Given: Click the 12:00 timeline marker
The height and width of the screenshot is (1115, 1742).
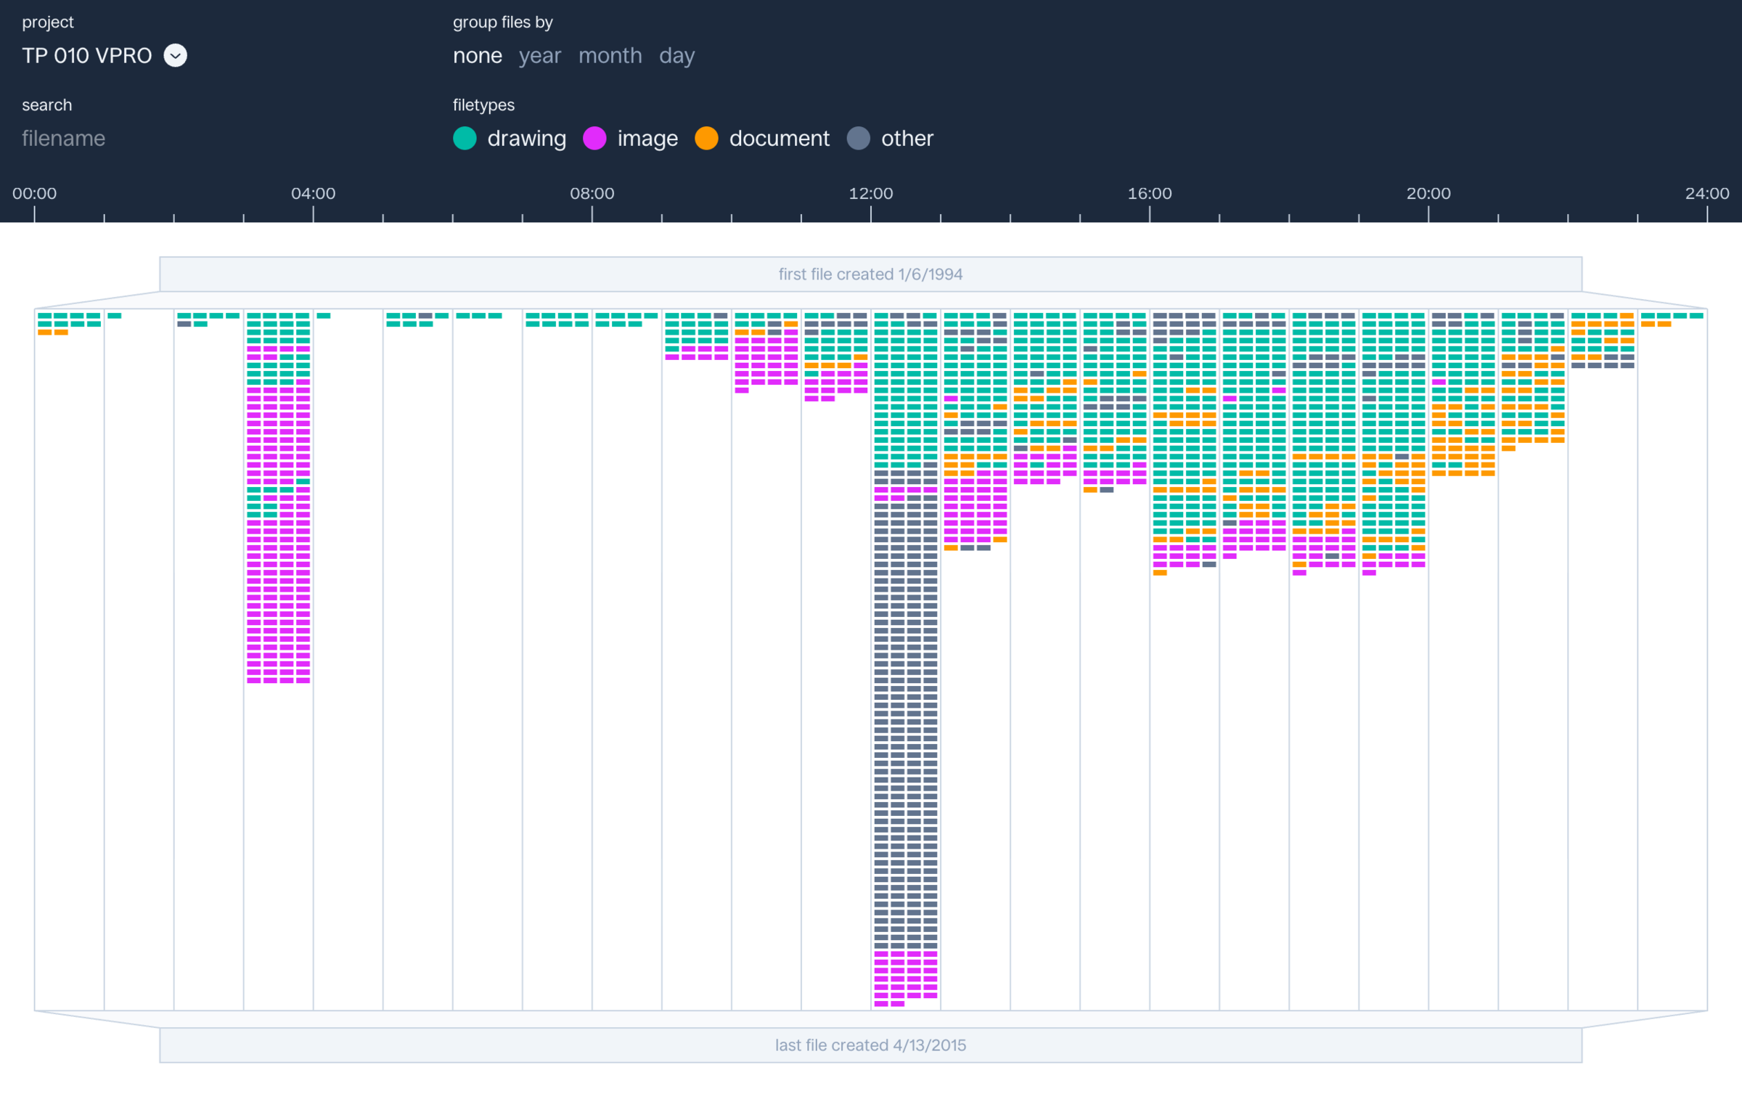Looking at the screenshot, I should (870, 194).
